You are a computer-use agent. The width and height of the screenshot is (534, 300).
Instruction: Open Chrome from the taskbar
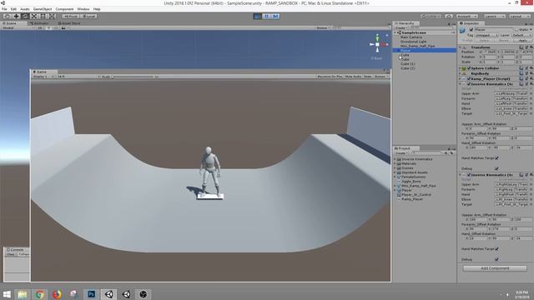pyautogui.click(x=39, y=294)
